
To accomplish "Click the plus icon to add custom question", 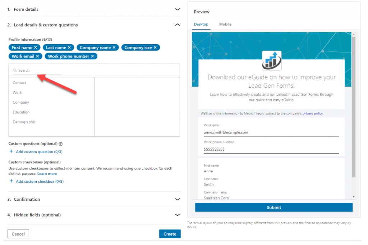I will 11,151.
